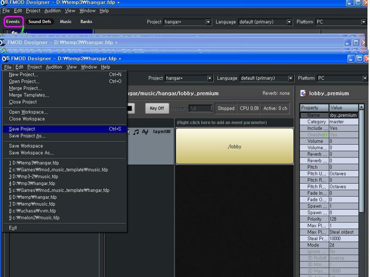
Task: Open Window menu in front window
Action: pyautogui.click(x=89, y=67)
